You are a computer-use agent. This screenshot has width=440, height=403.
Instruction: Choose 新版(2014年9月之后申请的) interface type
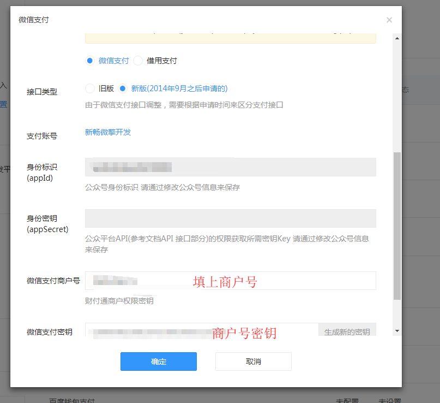(122, 88)
